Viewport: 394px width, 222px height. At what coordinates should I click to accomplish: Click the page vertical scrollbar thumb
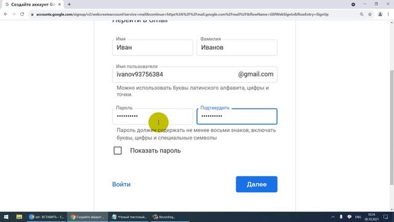pos(392,127)
